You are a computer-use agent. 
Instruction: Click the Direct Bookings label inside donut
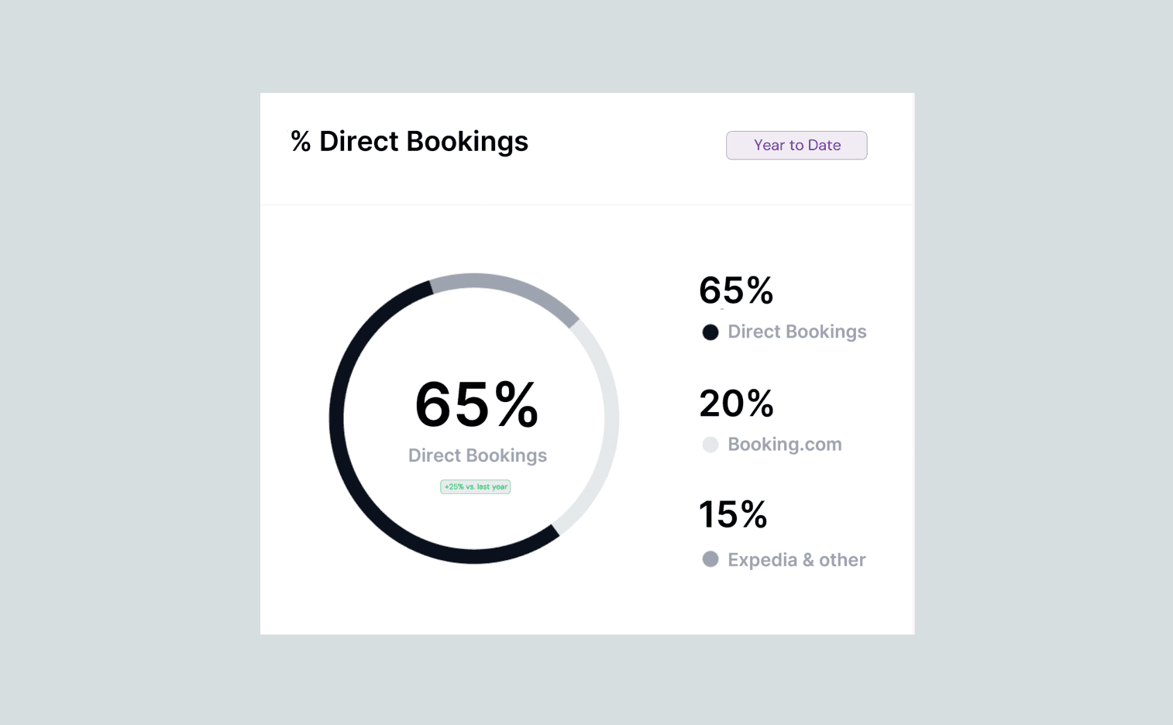click(477, 455)
